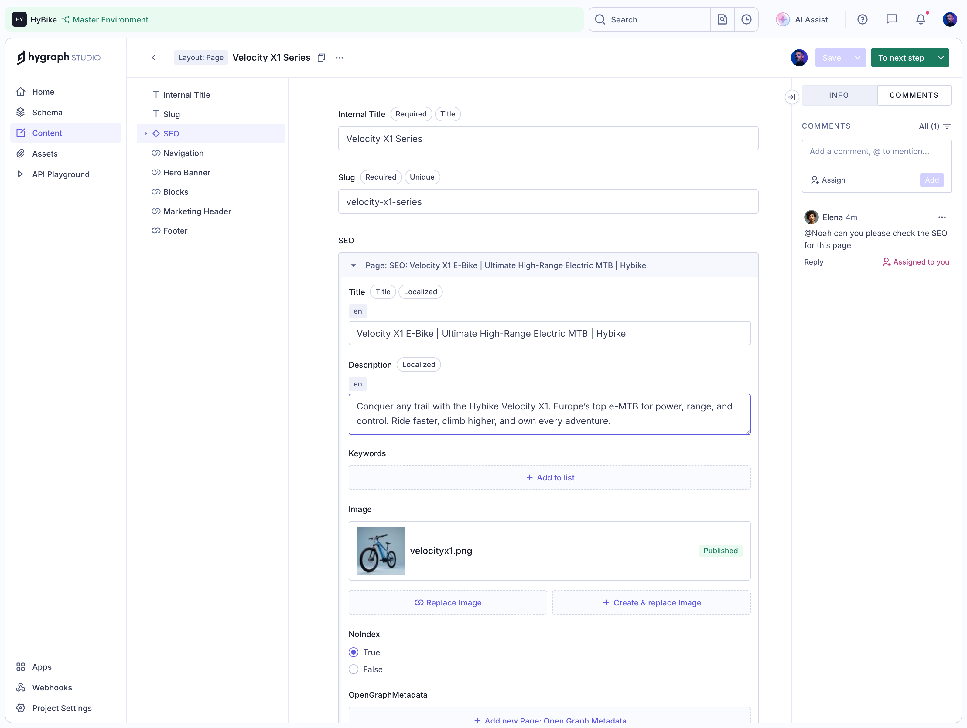Open the velocityx1.png thumbnail
Image resolution: width=967 pixels, height=728 pixels.
[x=381, y=551]
